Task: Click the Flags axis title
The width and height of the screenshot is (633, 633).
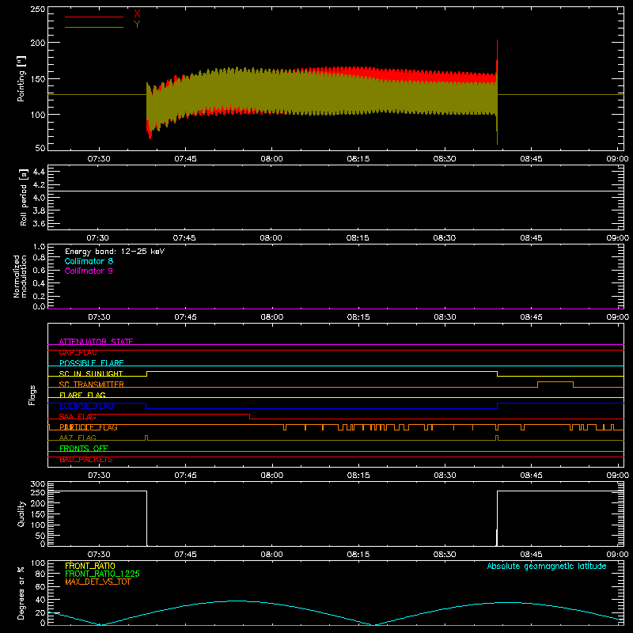Action: click(x=32, y=395)
